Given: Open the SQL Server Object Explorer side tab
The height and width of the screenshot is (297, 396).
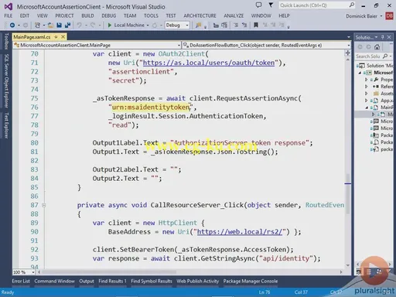Looking at the screenshot, I should 6,80.
